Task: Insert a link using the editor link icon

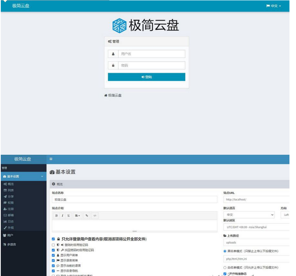Action: (87, 216)
